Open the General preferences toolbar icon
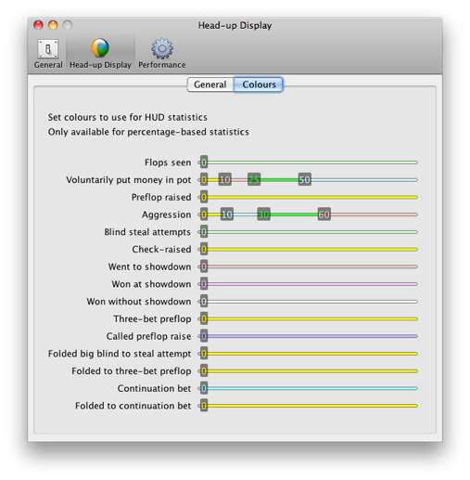The width and height of the screenshot is (470, 480). click(48, 53)
